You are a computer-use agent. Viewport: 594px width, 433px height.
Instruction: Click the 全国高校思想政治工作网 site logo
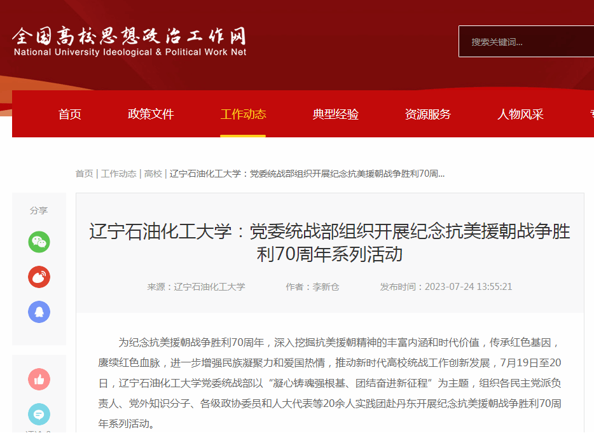coord(130,41)
